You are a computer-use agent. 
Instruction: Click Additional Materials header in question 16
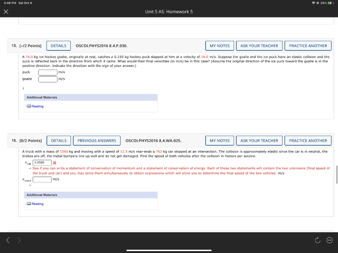point(91,195)
